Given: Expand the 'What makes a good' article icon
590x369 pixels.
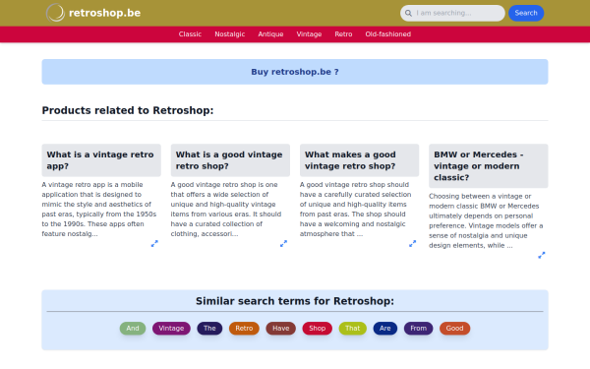Looking at the screenshot, I should pyautogui.click(x=412, y=244).
